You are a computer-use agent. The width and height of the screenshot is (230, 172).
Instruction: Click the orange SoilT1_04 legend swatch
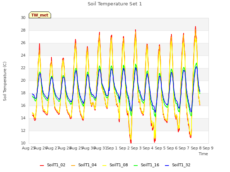[x=73, y=166]
